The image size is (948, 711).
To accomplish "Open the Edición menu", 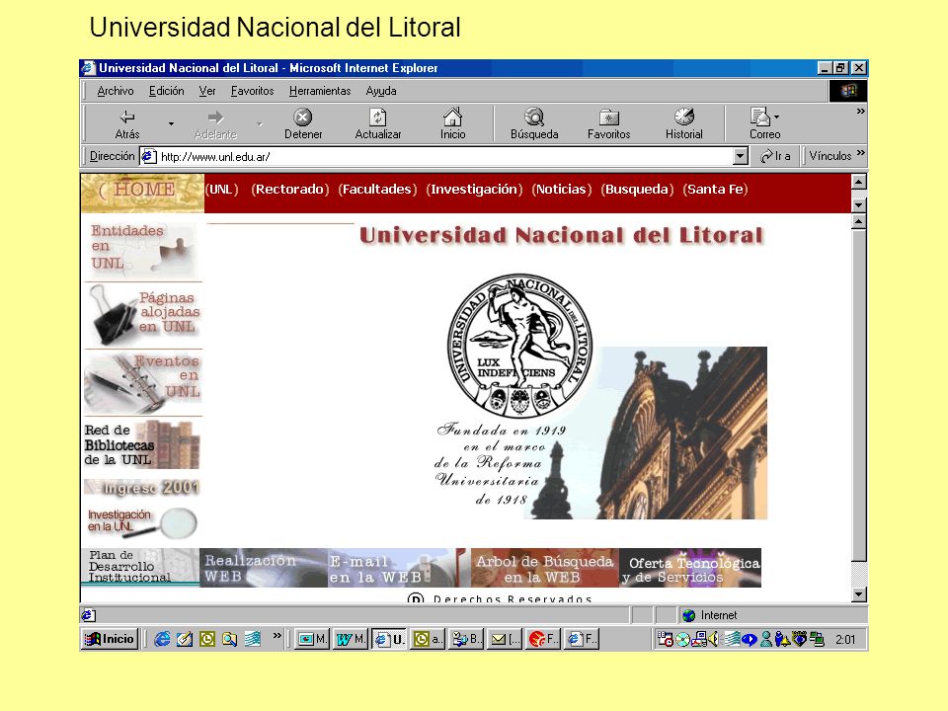I will coord(166,91).
